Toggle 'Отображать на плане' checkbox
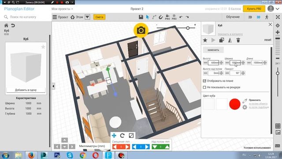 pos(204,81)
